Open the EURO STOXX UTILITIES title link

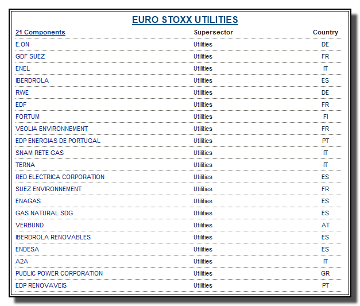click(185, 20)
